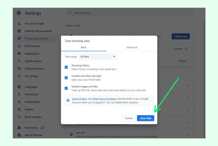This screenshot has height=146, width=218.
Task: Click the globe icon for Languages
Action: [19, 87]
